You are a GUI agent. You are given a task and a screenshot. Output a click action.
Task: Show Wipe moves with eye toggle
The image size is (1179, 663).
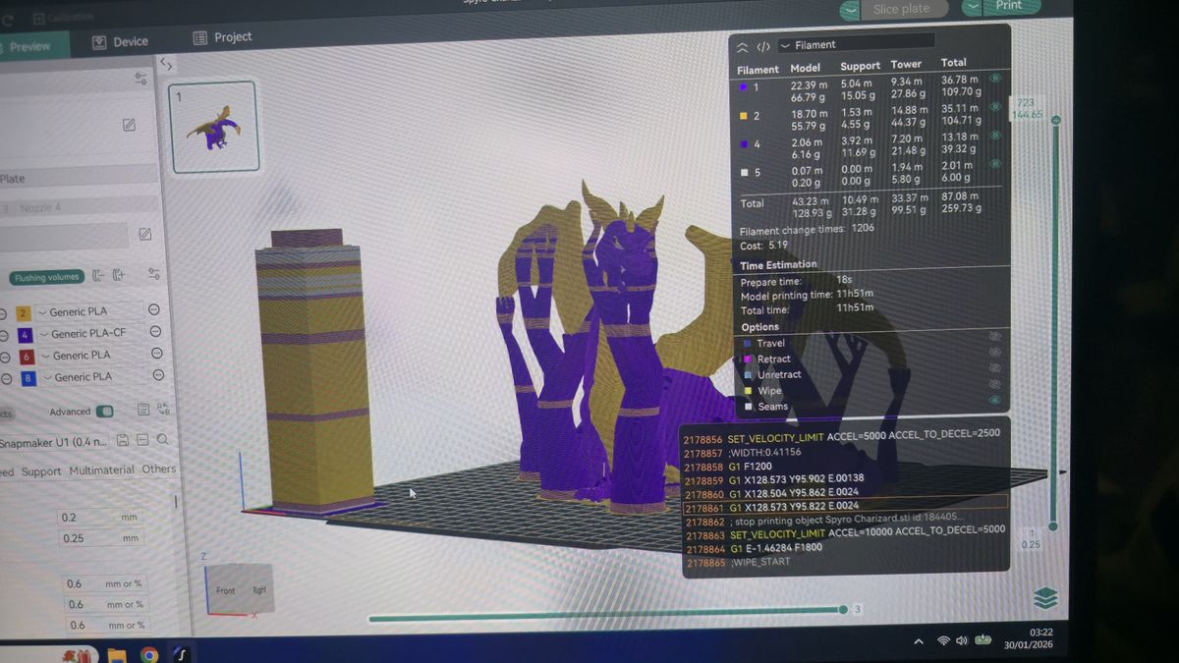994,384
